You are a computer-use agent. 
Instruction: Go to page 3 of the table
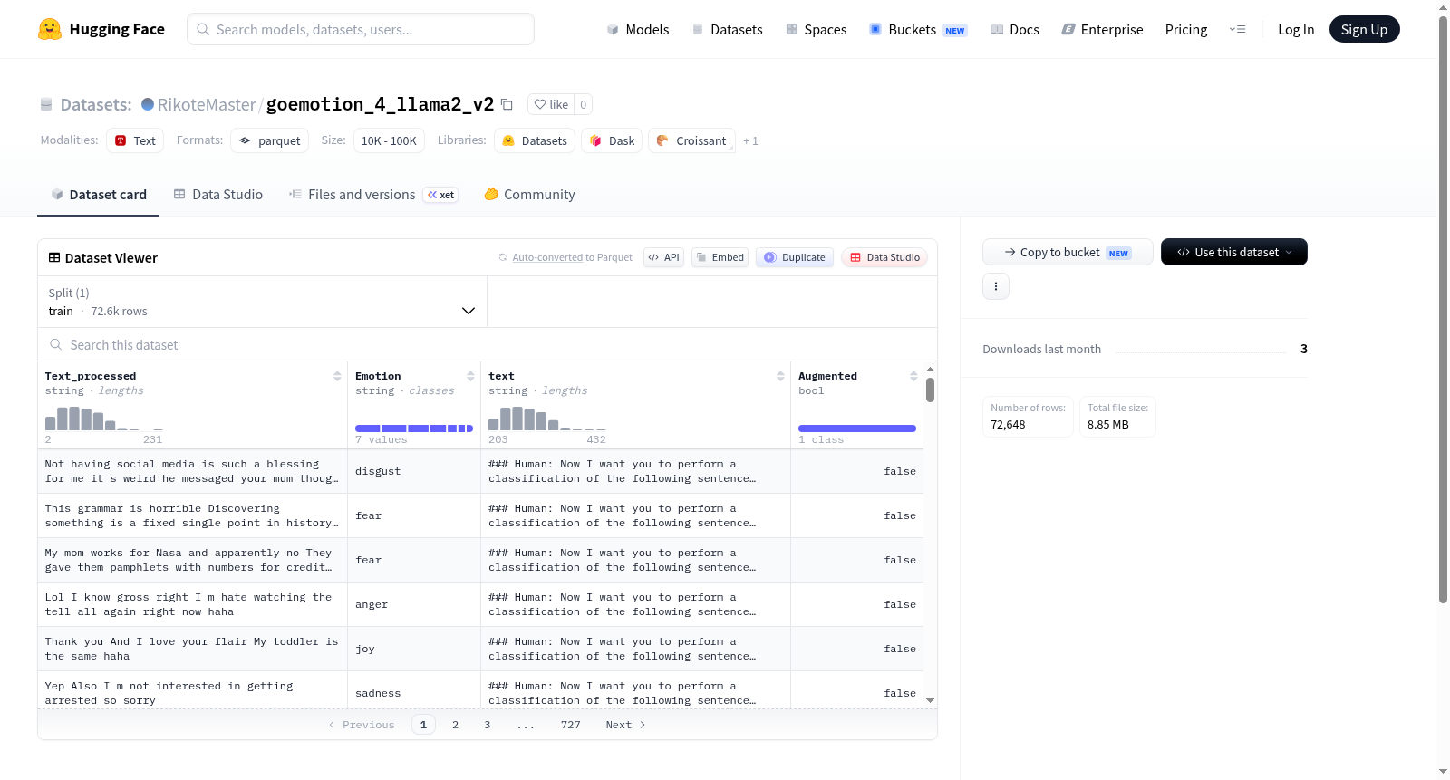488,725
